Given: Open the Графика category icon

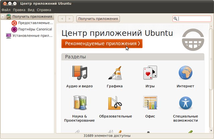Looking at the screenshot, I should tap(115, 73).
